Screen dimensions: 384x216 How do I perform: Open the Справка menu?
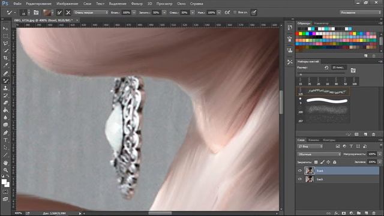(x=196, y=4)
